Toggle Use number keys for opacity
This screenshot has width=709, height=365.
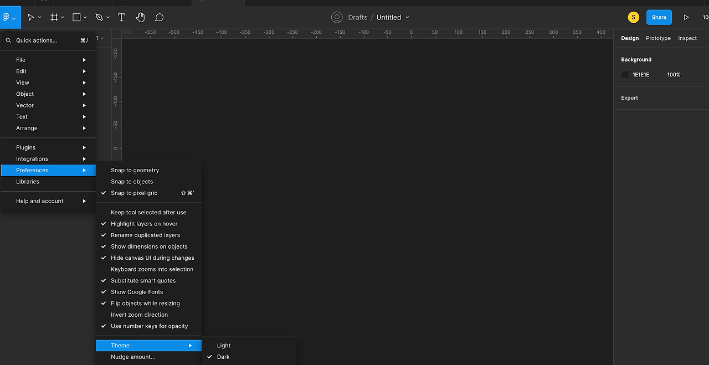tap(149, 326)
